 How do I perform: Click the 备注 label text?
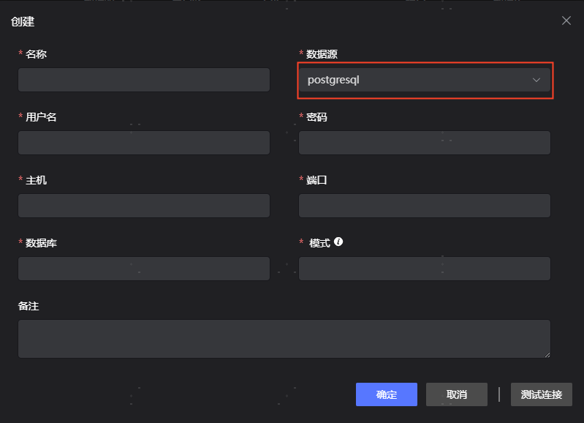coord(29,306)
